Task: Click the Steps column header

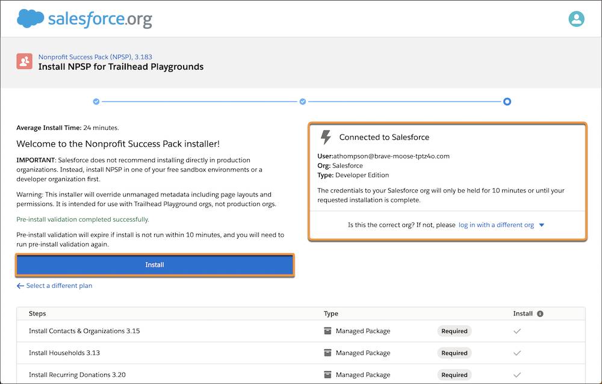Action: (37, 314)
